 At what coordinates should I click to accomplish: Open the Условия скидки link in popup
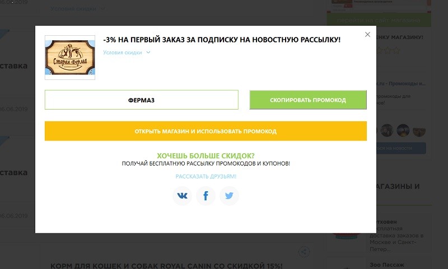123,53
